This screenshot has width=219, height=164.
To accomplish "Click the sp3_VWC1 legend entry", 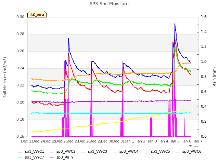I will coord(31,151).
